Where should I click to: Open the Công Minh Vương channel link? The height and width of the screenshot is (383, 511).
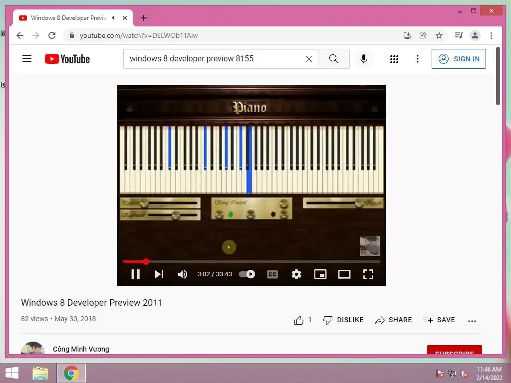click(81, 349)
